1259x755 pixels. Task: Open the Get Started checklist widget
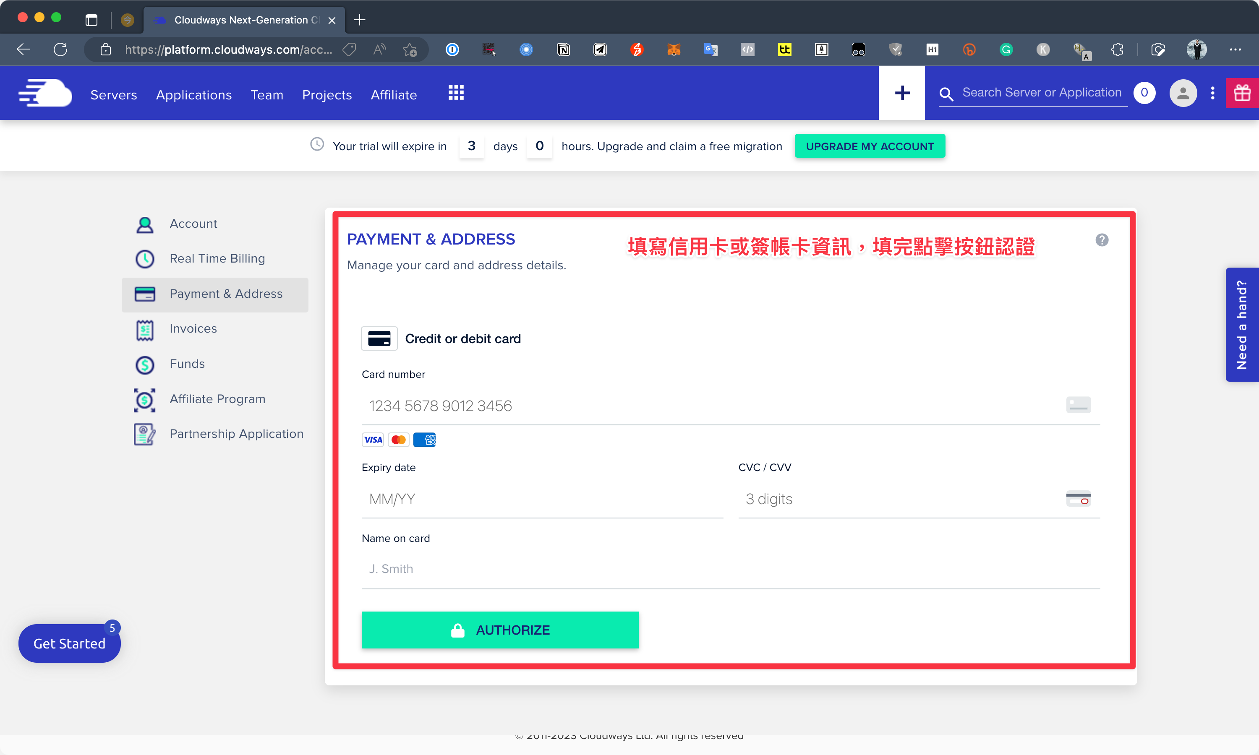(x=70, y=643)
